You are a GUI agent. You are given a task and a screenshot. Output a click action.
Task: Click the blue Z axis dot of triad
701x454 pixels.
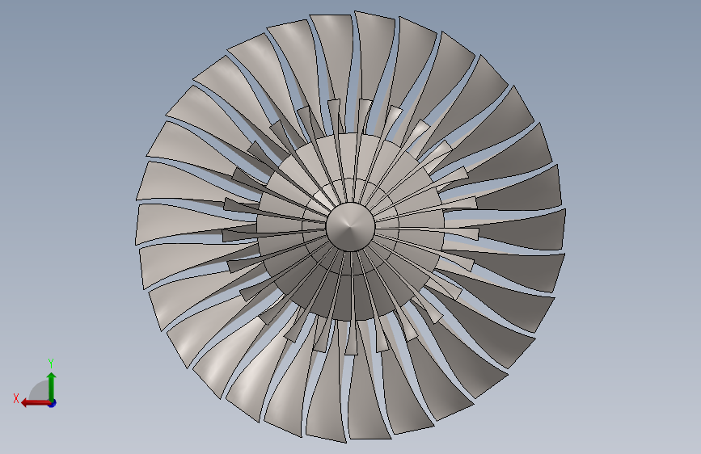tap(53, 403)
